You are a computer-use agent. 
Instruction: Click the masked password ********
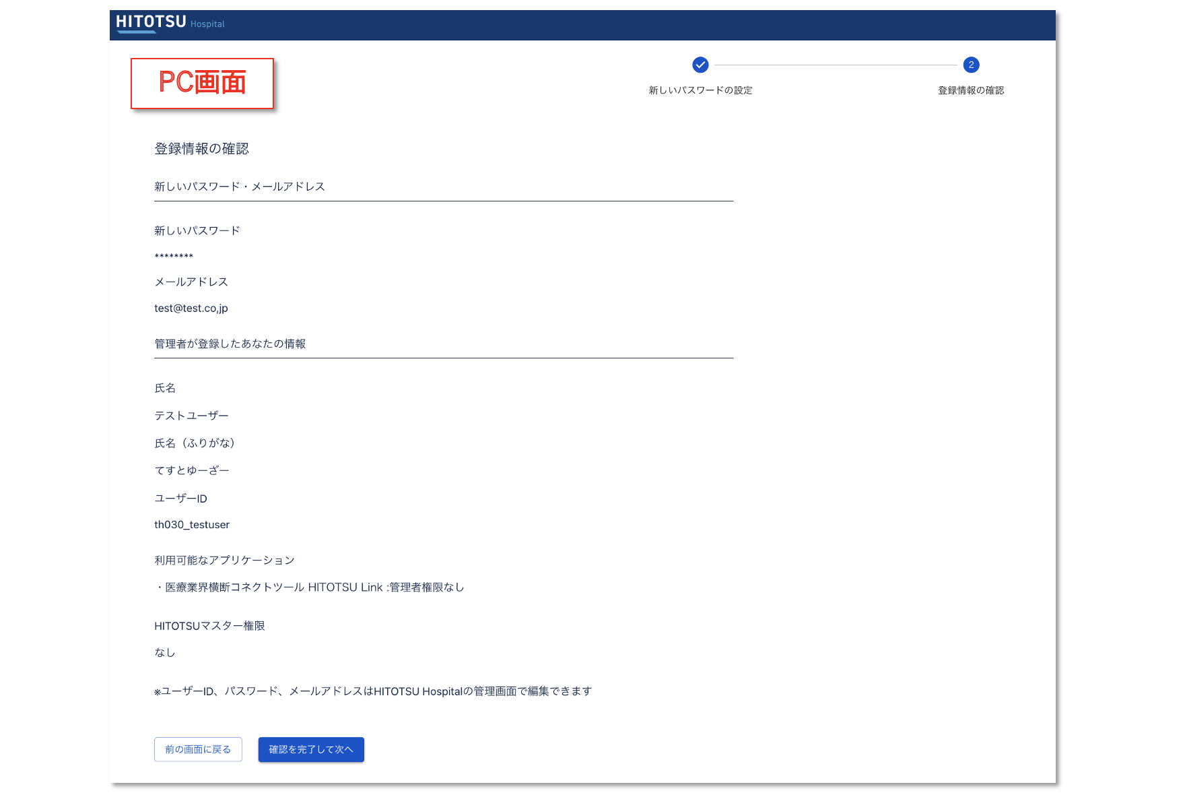coord(174,257)
